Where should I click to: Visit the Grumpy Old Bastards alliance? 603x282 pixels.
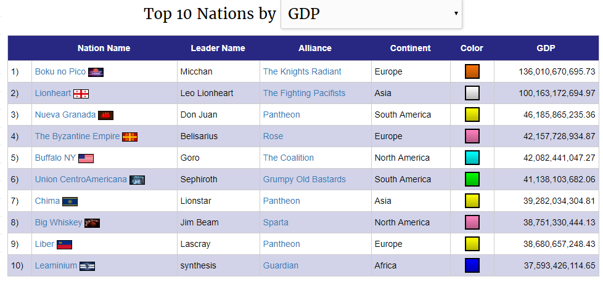pos(304,180)
